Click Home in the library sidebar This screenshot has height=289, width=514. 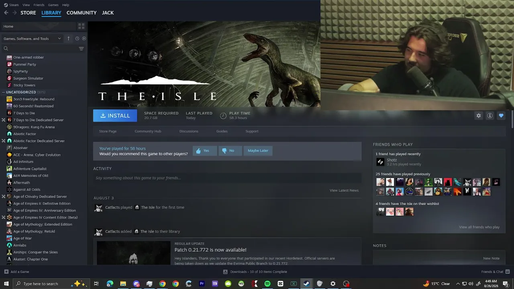pos(38,26)
